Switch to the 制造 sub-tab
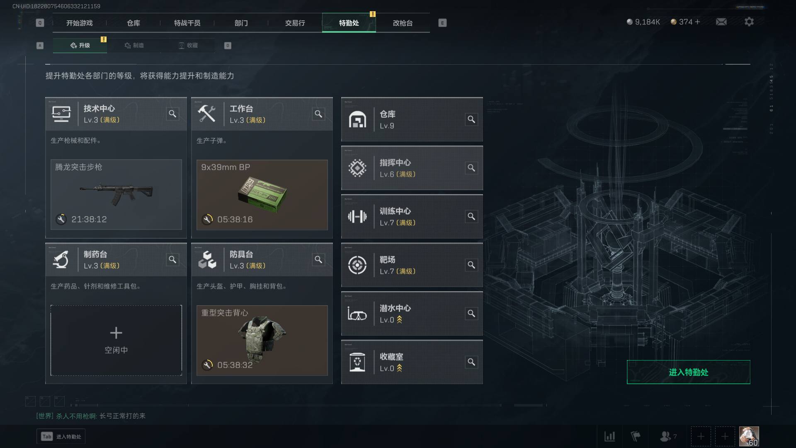The height and width of the screenshot is (448, 796). 134,45
